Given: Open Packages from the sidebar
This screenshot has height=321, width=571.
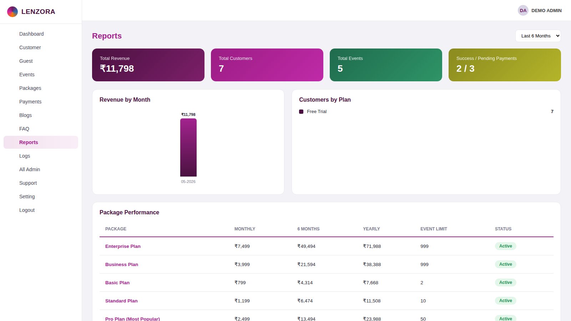Looking at the screenshot, I should (41, 88).
